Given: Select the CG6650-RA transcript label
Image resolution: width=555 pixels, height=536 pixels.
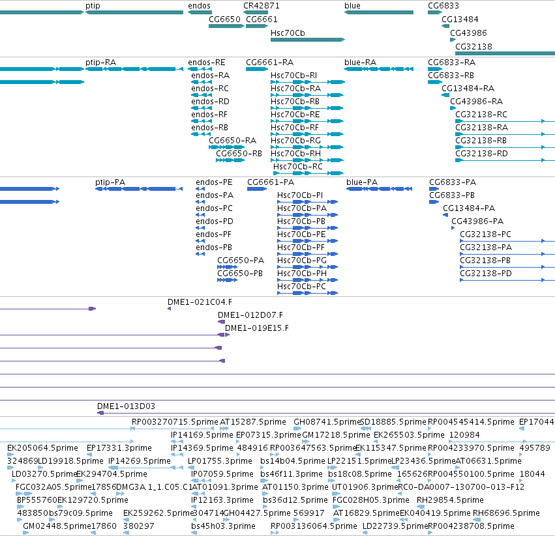Looking at the screenshot, I should click(x=233, y=141).
